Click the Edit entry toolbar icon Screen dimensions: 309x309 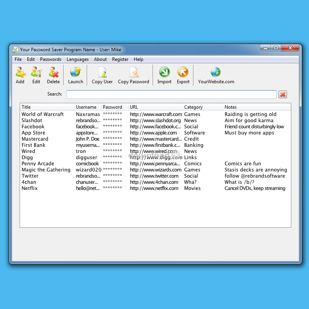pyautogui.click(x=36, y=72)
